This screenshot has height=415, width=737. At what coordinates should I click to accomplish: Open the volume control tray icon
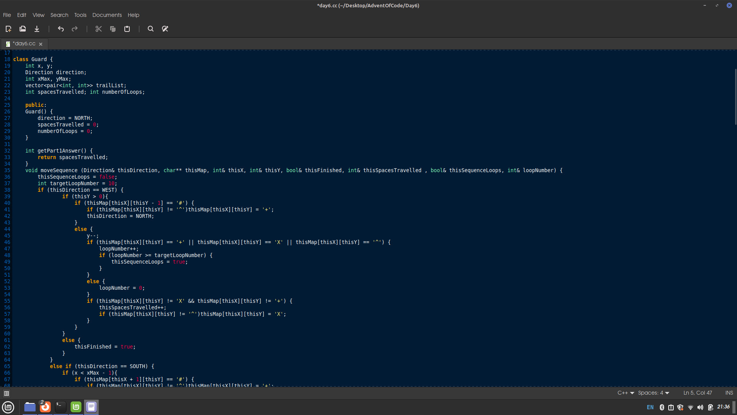point(701,407)
